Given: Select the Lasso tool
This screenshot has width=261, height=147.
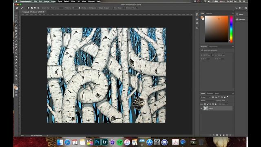Looking at the screenshot, I should tap(16, 21).
